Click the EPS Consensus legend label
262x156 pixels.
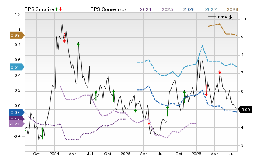tap(108, 9)
